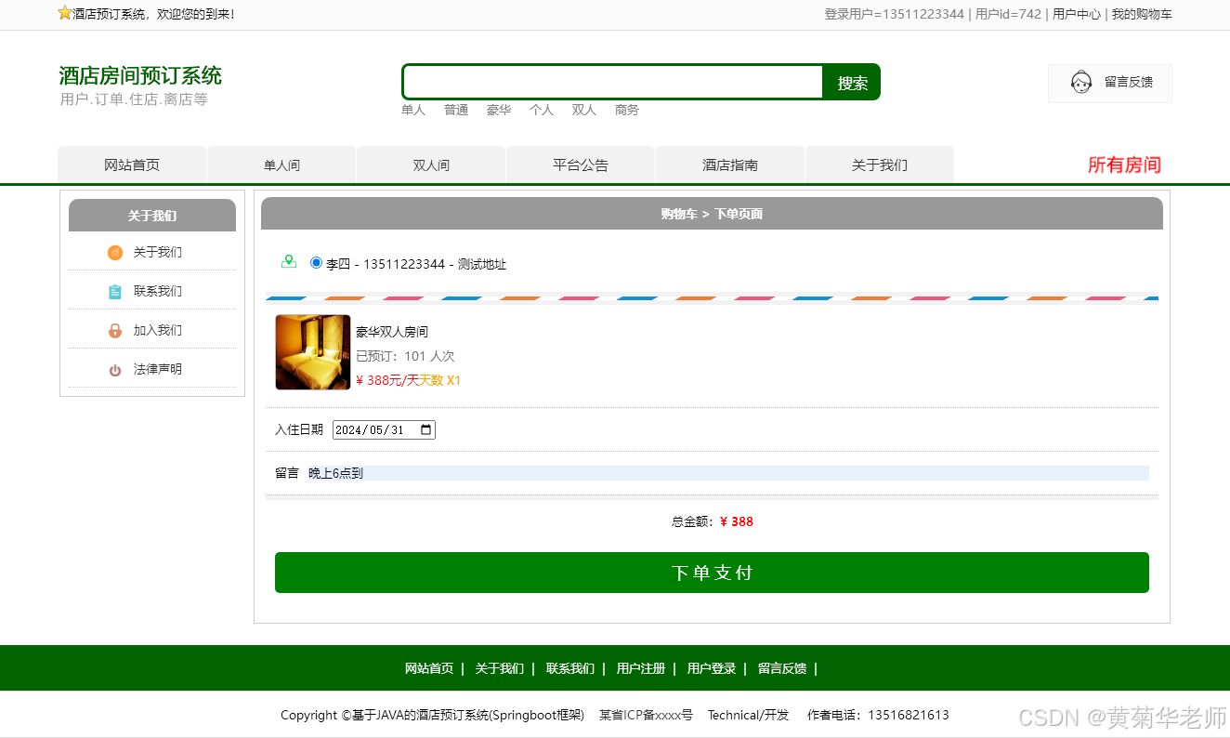Click the lock icon next to 加入我们
Image resolution: width=1230 pixels, height=738 pixels.
coord(115,330)
